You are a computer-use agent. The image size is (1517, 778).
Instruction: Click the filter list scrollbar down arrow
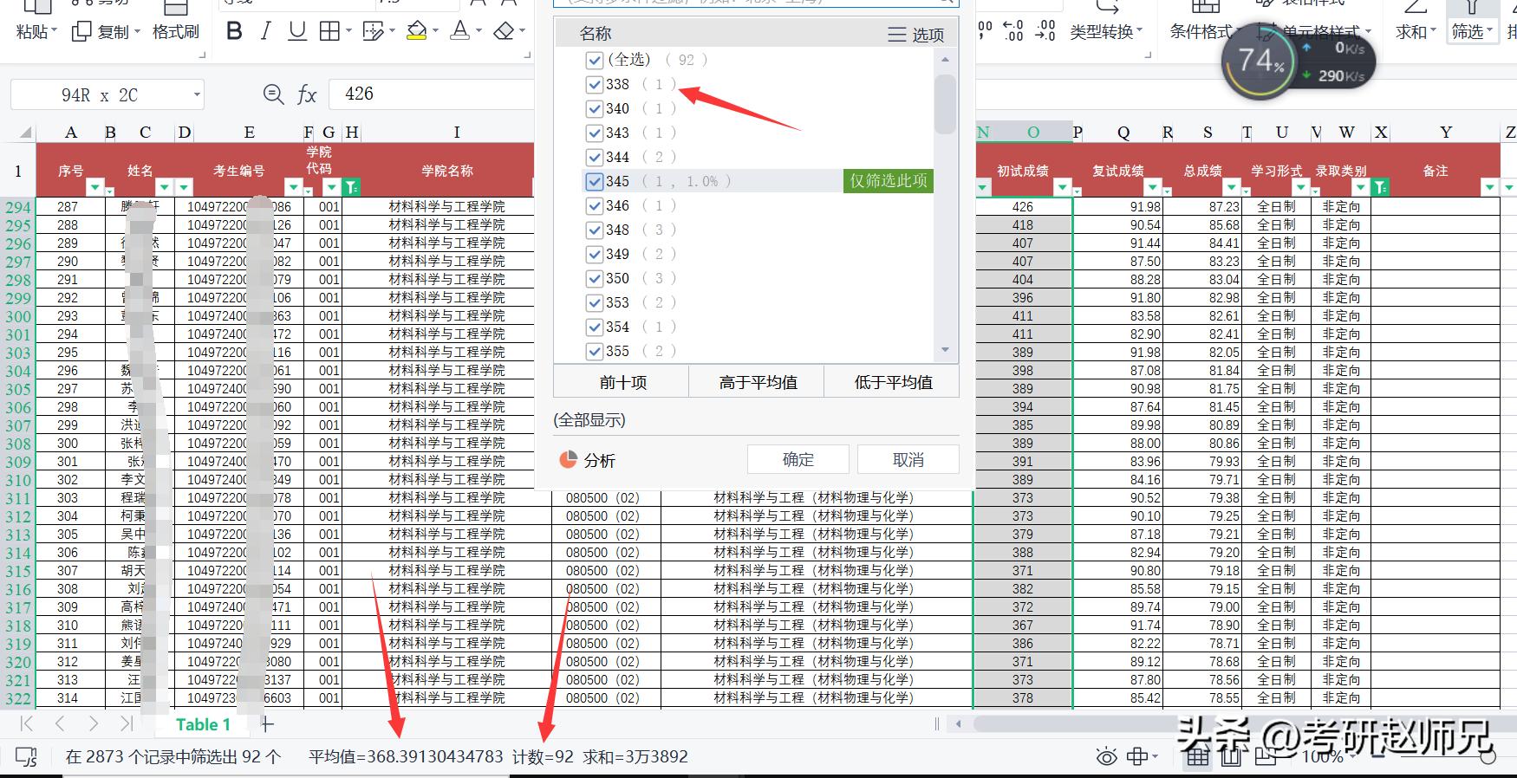coord(945,350)
